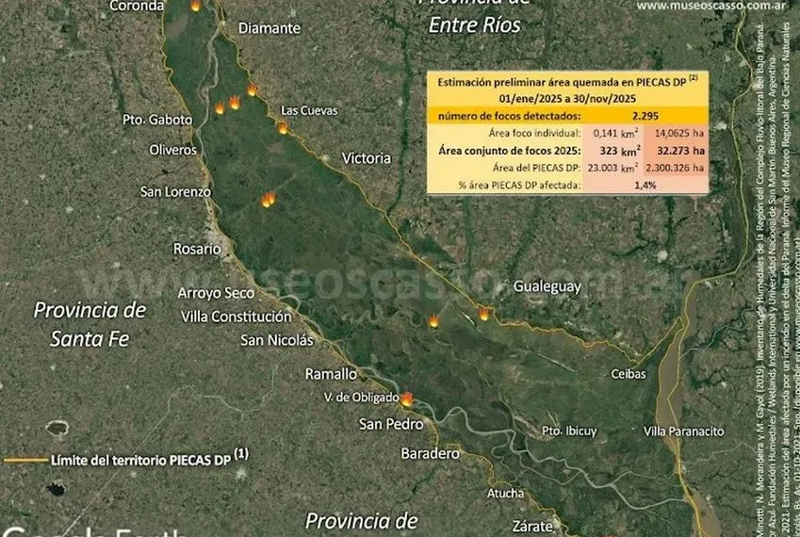The image size is (800, 537).
Task: Click the 'número de focos detectados:' row label
Action: tap(509, 116)
